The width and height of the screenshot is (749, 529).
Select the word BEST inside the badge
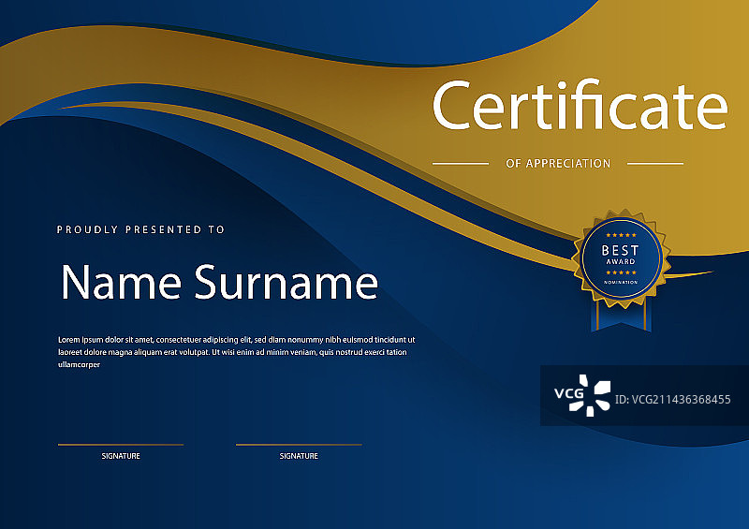pos(620,250)
